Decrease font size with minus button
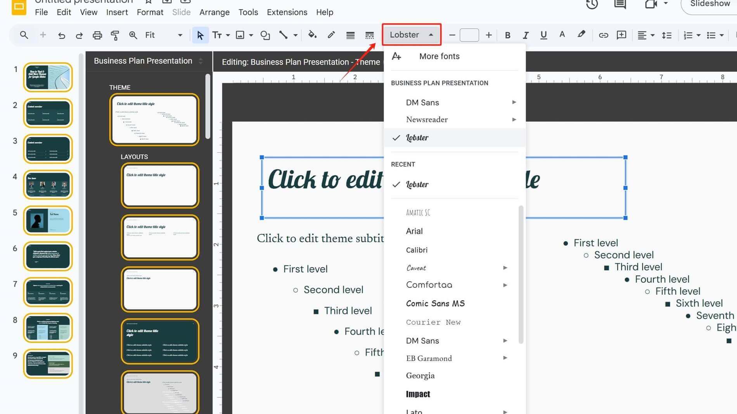Screen dimensions: 737x414 pos(452,35)
